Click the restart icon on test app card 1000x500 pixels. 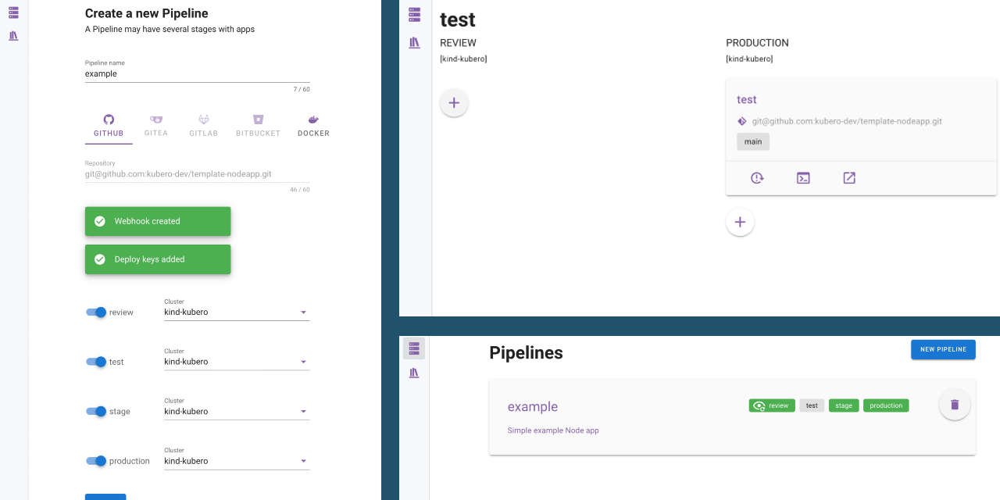(x=757, y=178)
